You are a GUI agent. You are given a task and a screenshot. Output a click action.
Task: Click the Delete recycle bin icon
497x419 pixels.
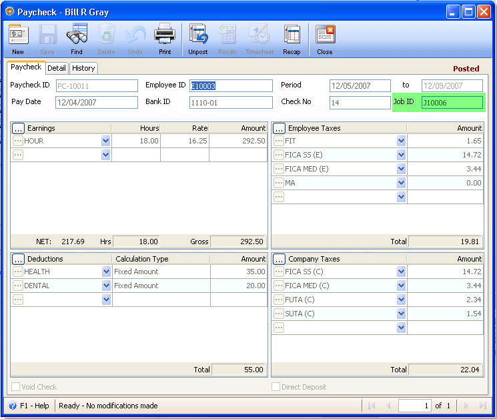pyautogui.click(x=106, y=34)
